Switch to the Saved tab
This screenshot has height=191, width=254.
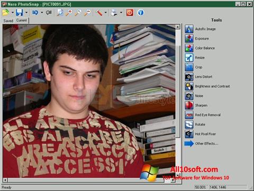point(8,21)
